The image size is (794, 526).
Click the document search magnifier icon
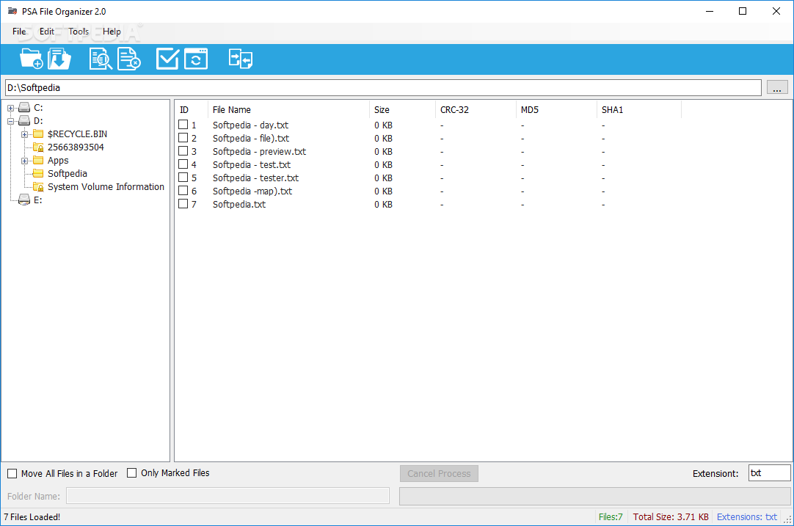coord(101,59)
